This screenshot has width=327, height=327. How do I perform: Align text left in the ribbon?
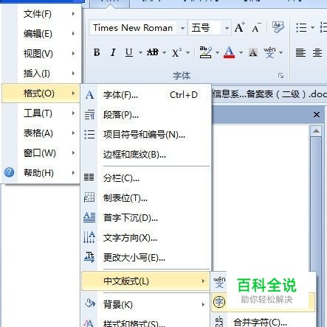300,52
